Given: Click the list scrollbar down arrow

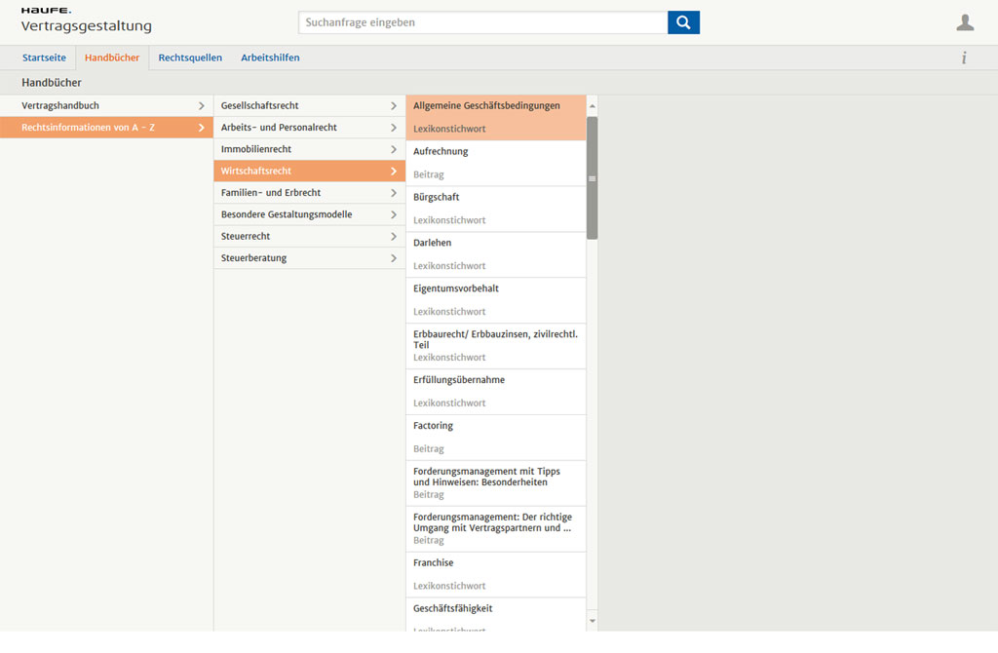Looking at the screenshot, I should [x=593, y=621].
